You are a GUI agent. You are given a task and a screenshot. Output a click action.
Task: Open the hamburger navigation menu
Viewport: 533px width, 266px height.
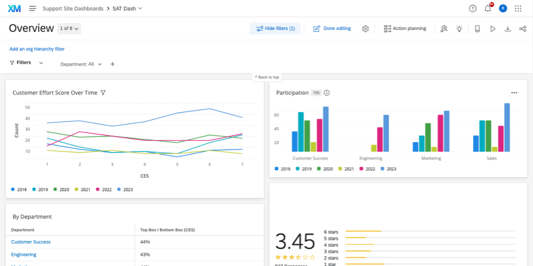click(x=33, y=9)
